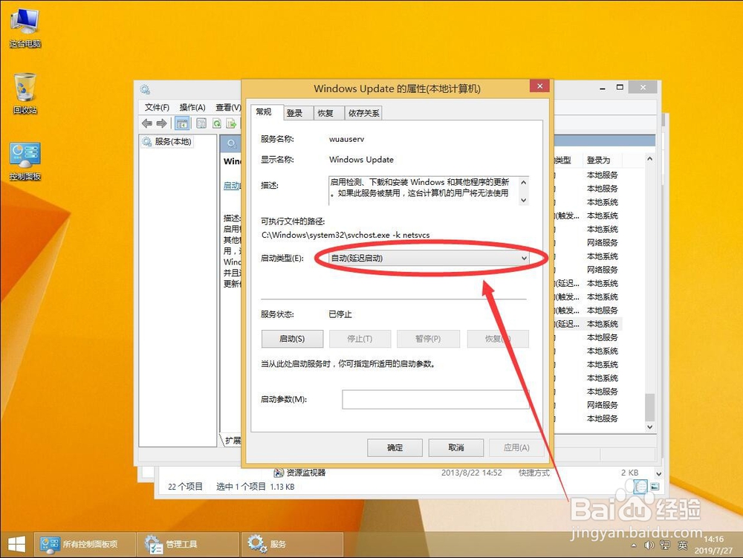
Task: Open the 这台电脑 desktop icon
Action: 25,28
